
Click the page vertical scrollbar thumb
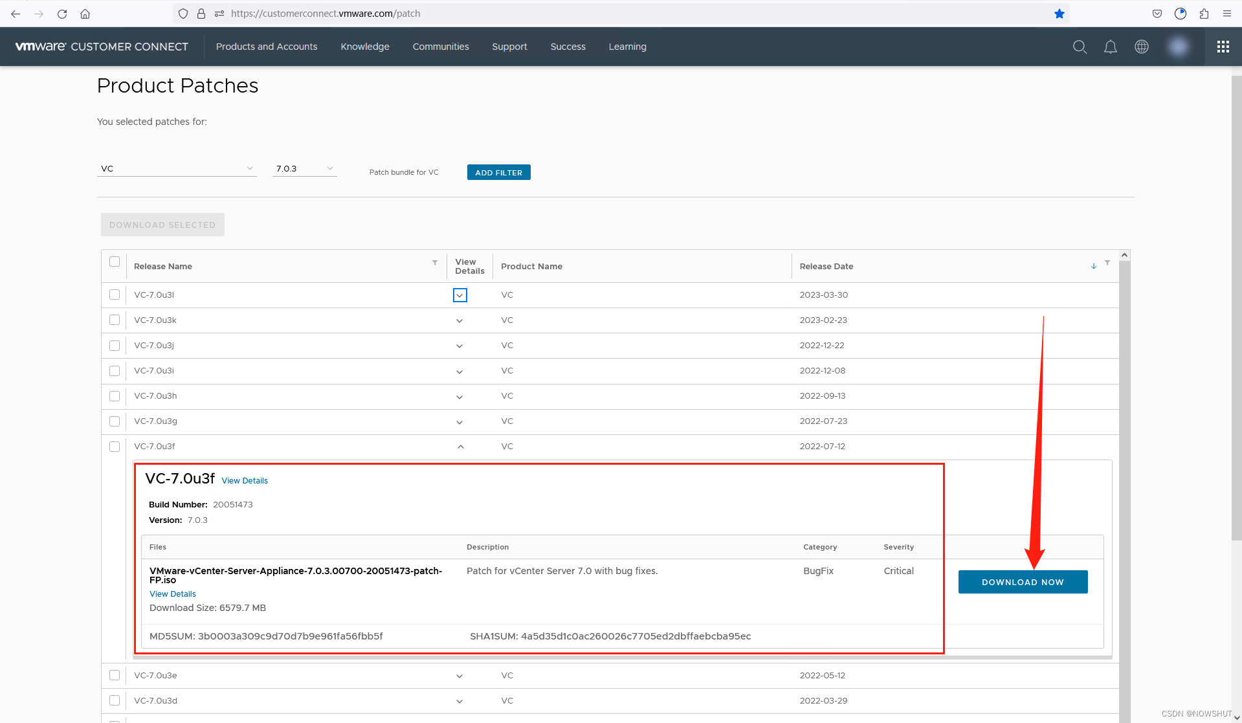coord(1236,307)
